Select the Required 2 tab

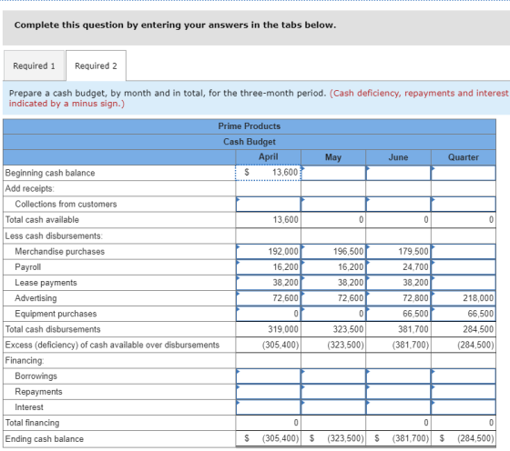pos(96,65)
